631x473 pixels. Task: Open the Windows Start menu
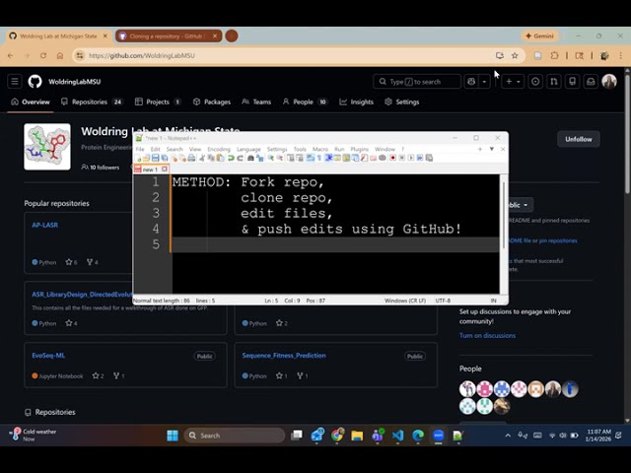point(173,436)
